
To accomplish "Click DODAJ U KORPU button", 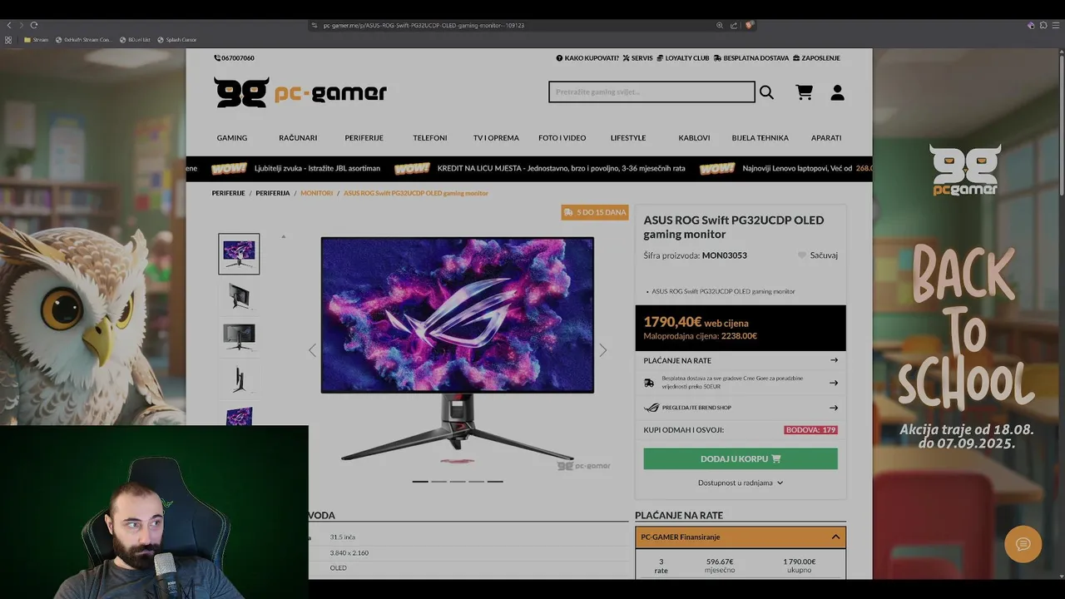I will [x=741, y=458].
